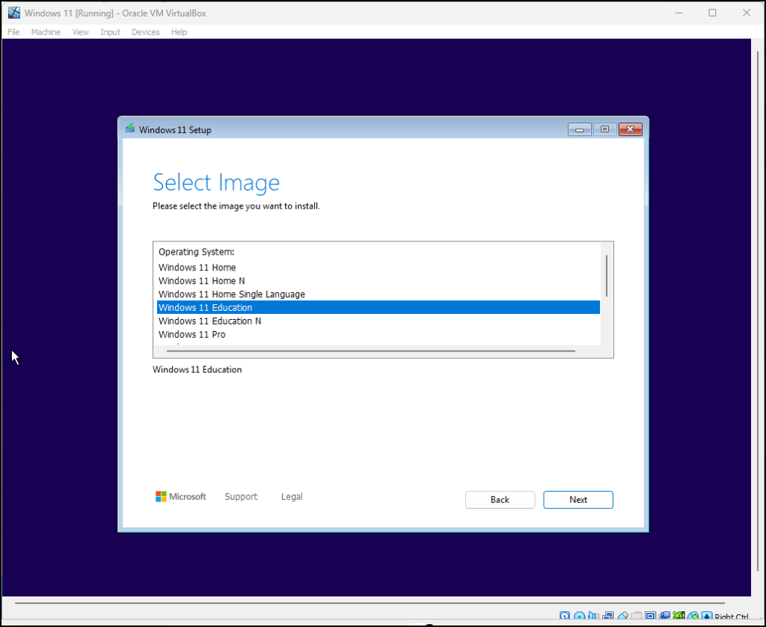Click the Windows 11 Education description below list
766x627 pixels.
(197, 369)
